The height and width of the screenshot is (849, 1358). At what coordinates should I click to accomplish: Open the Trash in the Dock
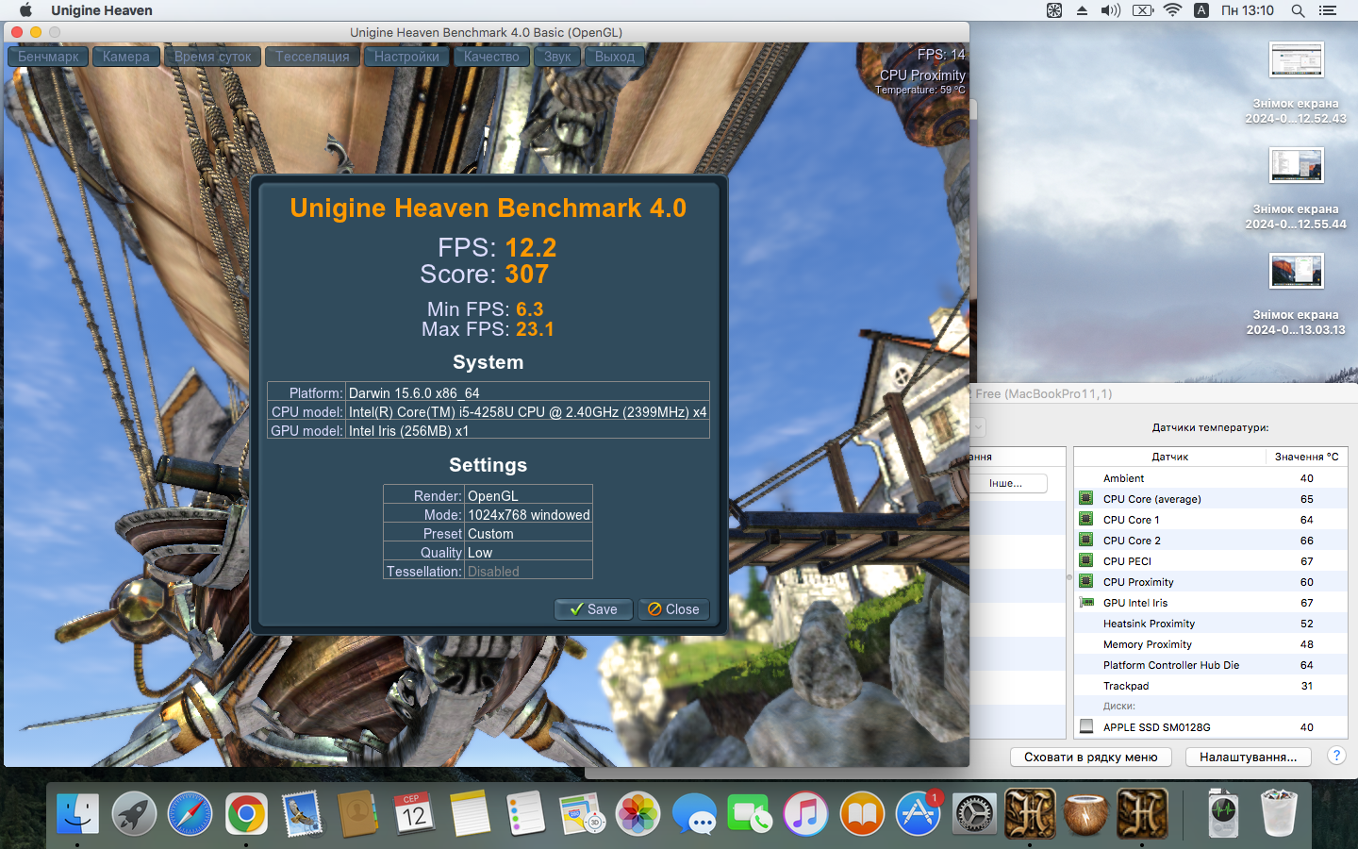1279,813
